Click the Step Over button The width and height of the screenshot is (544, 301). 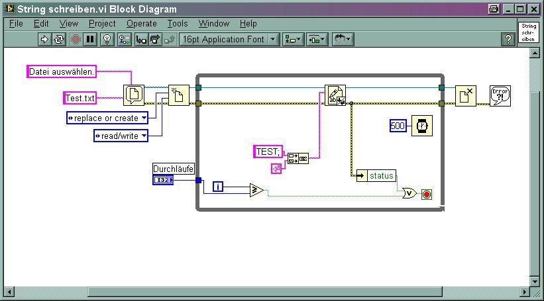[x=155, y=40]
